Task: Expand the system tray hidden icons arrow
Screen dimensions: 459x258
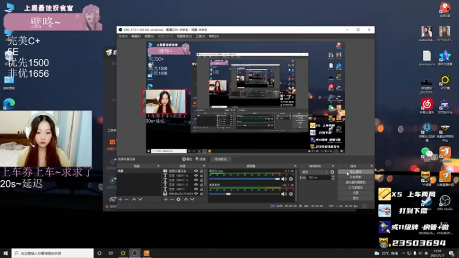Action: click(403, 253)
